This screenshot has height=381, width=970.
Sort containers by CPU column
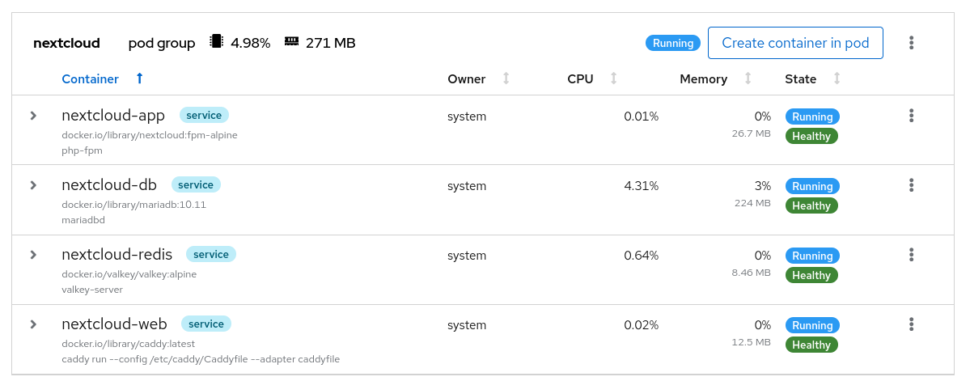pos(613,78)
